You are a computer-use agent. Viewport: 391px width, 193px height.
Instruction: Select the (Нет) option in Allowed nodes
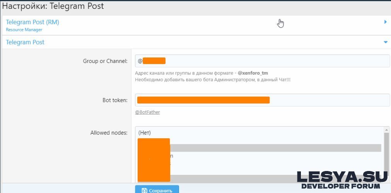point(144,133)
